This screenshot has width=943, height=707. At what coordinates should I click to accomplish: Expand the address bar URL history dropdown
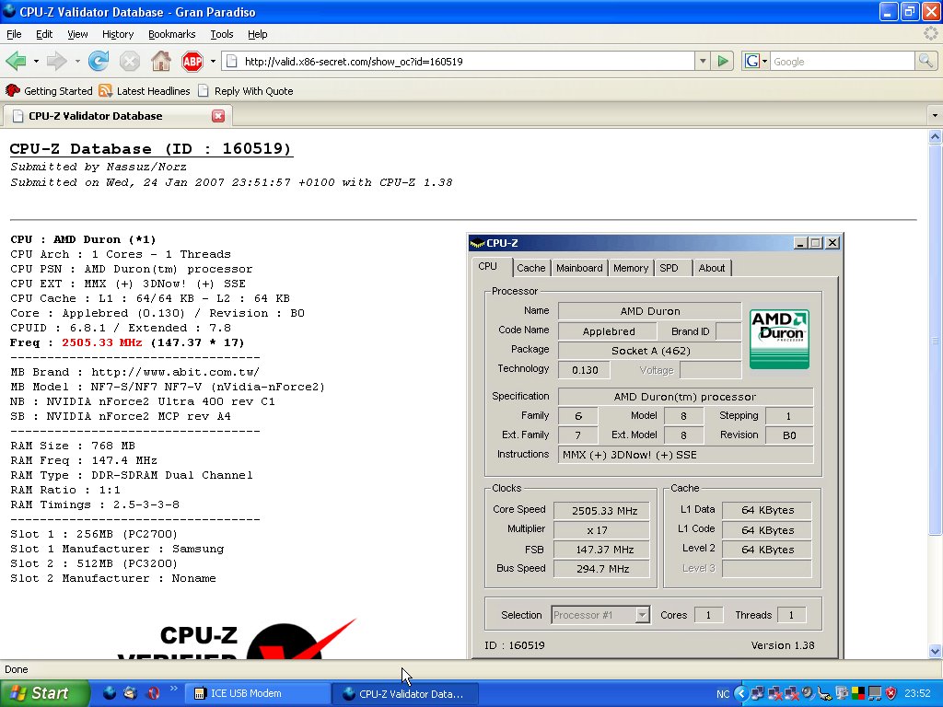[703, 61]
